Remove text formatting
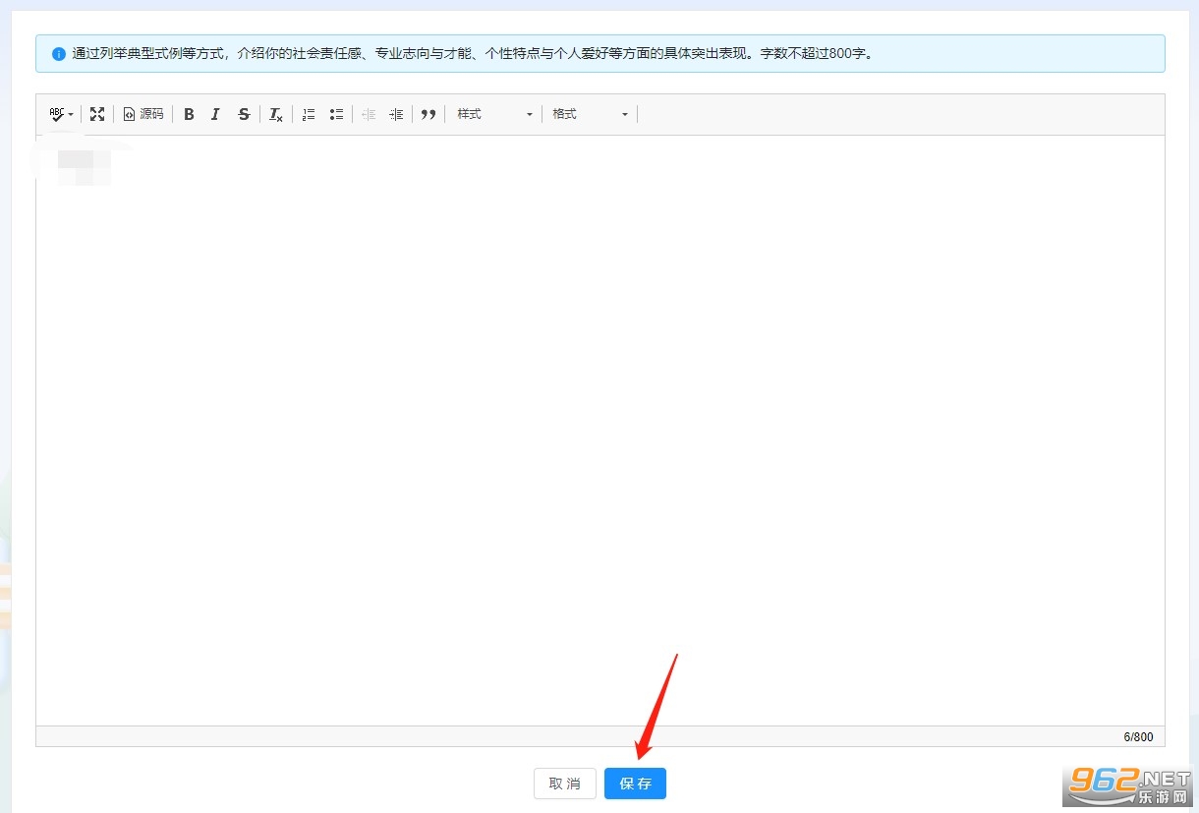Viewport: 1199px width, 813px height. pos(276,114)
